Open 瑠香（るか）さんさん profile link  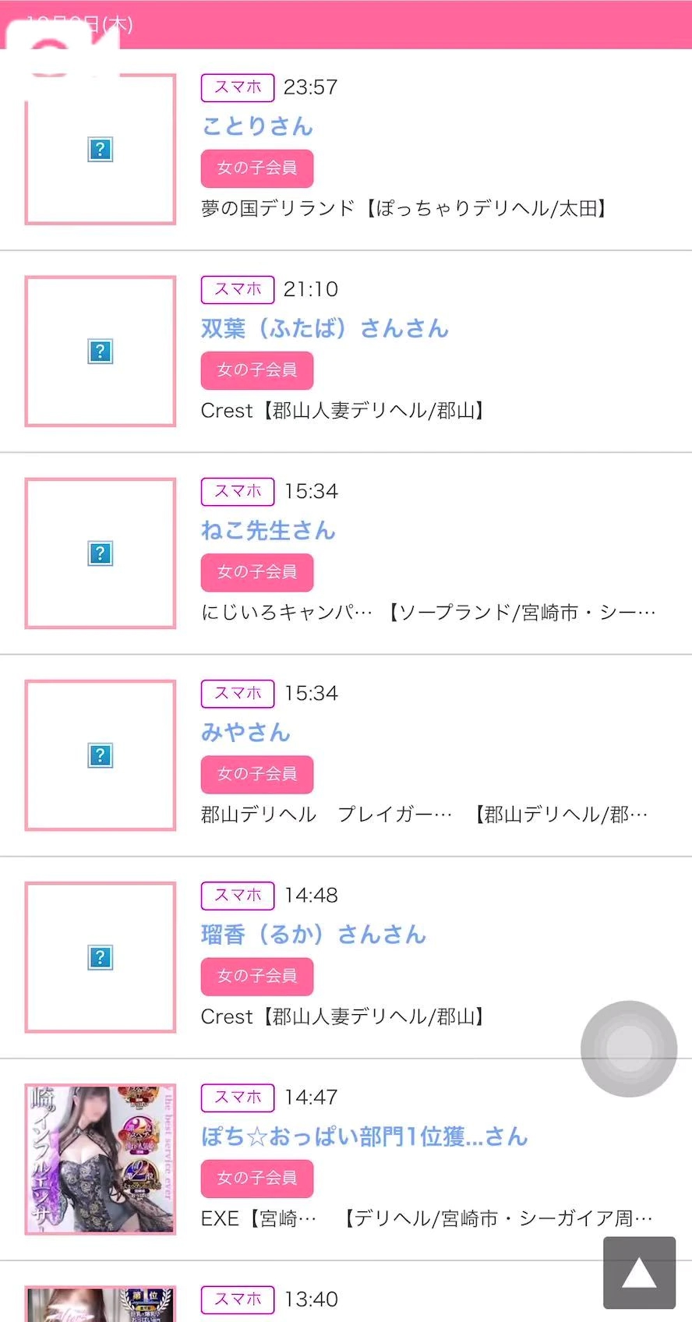[x=313, y=934]
